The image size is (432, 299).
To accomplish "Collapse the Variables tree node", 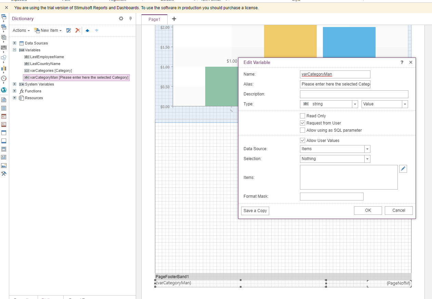I will pyautogui.click(x=15, y=50).
